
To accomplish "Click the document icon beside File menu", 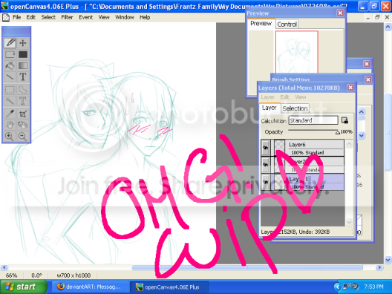I will [6, 17].
